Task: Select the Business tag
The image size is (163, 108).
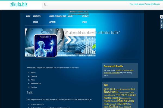Action: pyautogui.click(x=111, y=92)
